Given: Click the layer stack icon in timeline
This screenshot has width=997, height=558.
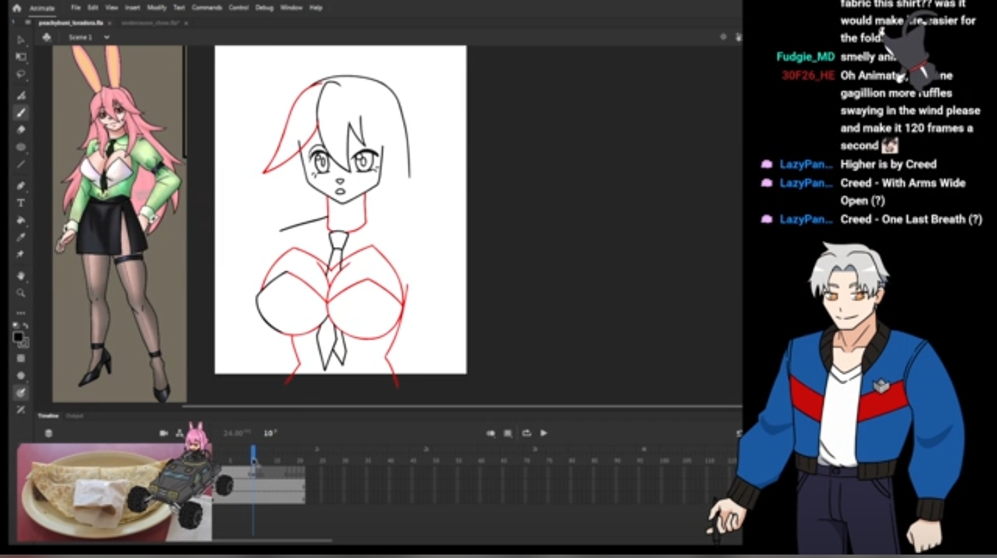Looking at the screenshot, I should coord(48,433).
